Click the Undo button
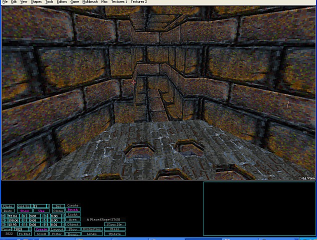 [7, 206]
